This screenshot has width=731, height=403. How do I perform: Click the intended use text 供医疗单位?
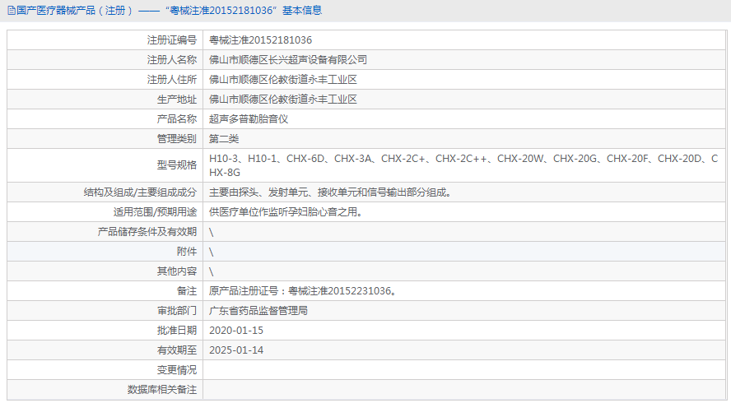pyautogui.click(x=286, y=212)
